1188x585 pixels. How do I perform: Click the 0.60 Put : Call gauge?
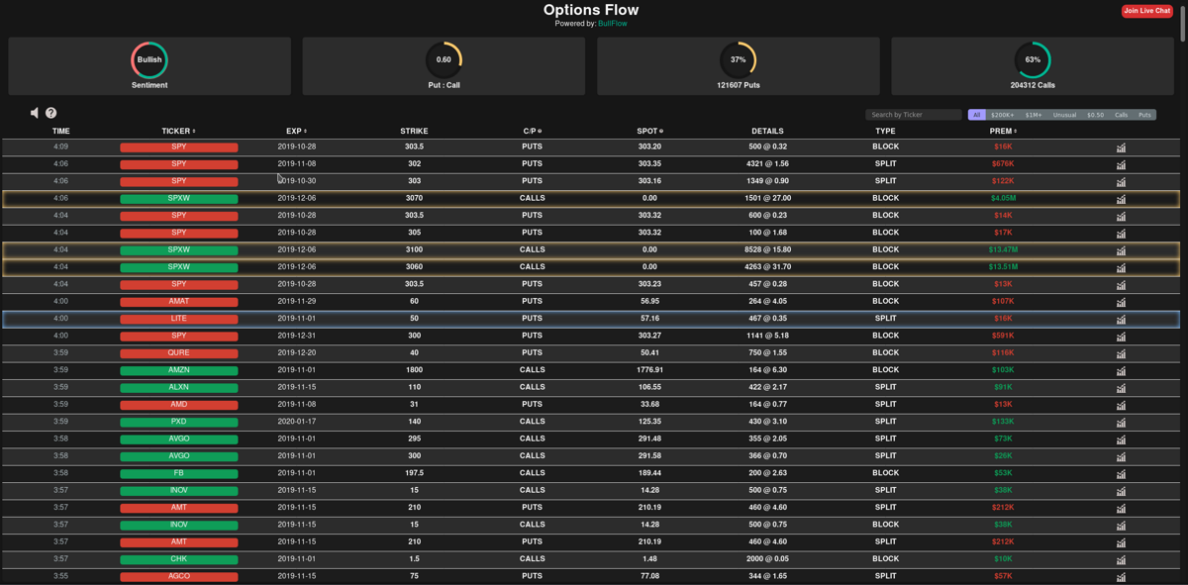click(444, 59)
